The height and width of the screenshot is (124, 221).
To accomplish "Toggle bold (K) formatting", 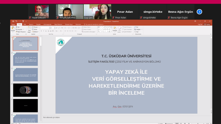I will 41,31.
